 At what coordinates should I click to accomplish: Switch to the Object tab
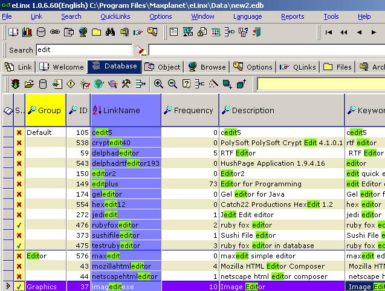(x=163, y=67)
